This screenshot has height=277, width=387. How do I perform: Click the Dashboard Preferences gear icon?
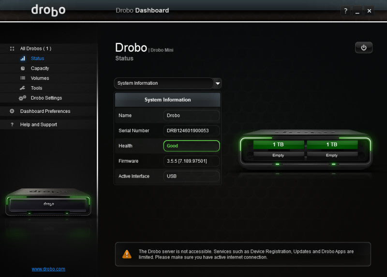point(12,111)
